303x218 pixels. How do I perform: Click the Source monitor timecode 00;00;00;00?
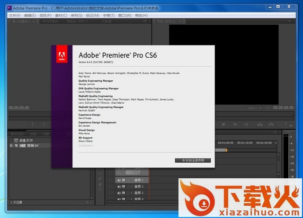[19, 107]
